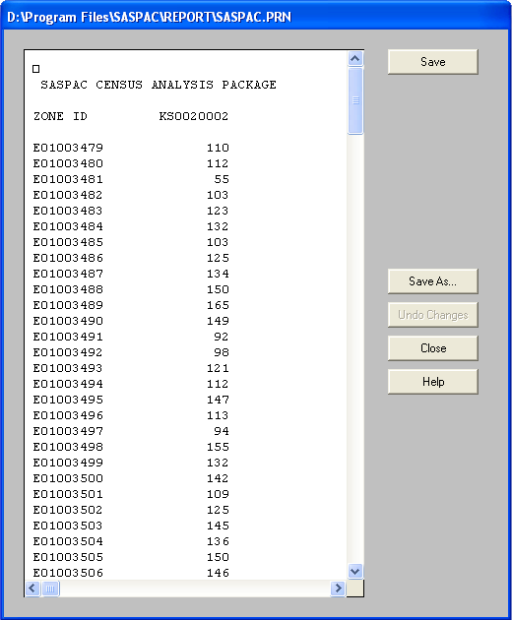Click zone E01003501 entry
The height and width of the screenshot is (620, 512).
click(x=68, y=494)
